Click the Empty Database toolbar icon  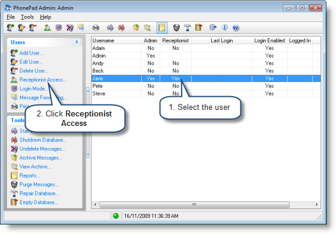click(x=199, y=28)
